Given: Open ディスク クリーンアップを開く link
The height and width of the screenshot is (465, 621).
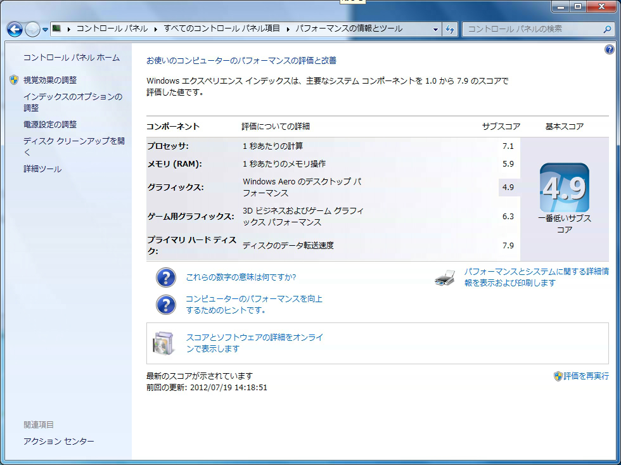Looking at the screenshot, I should pos(74,146).
